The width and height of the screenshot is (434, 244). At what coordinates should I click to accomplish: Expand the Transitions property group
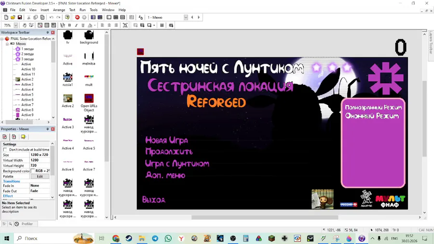(x=12, y=181)
